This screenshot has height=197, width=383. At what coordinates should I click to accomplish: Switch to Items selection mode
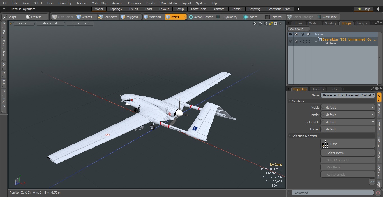[x=176, y=17]
